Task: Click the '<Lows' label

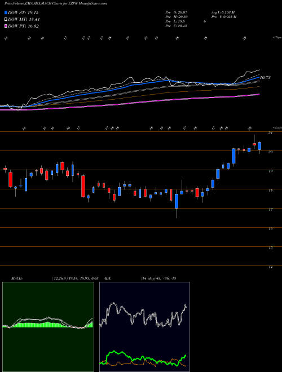Action: 277,127
